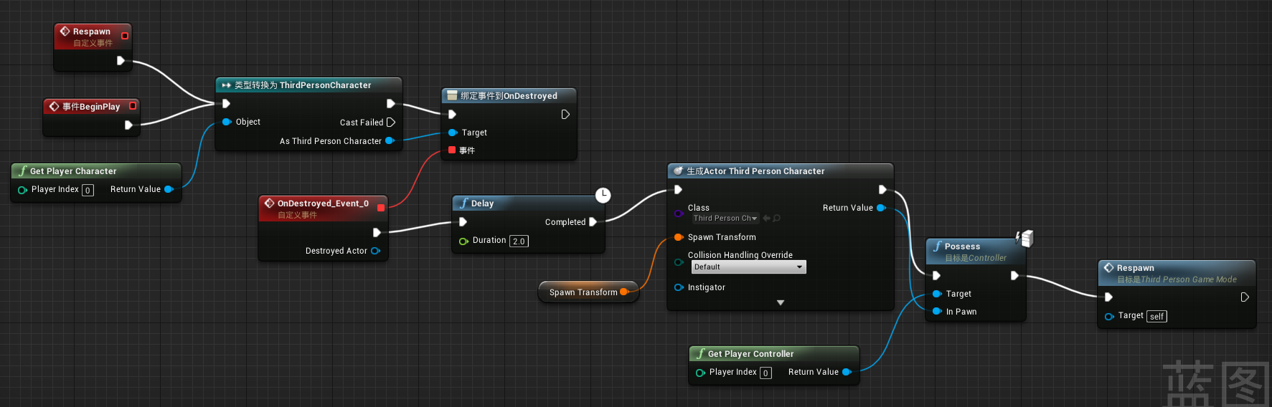Click the Possess node In Pawn pin
Image resolution: width=1272 pixels, height=407 pixels.
937,312
